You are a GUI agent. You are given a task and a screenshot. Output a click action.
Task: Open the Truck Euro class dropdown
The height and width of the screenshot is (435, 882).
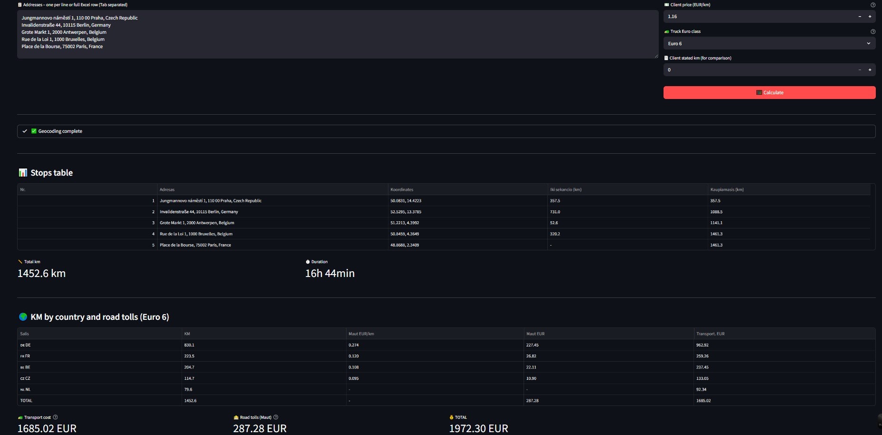click(769, 43)
